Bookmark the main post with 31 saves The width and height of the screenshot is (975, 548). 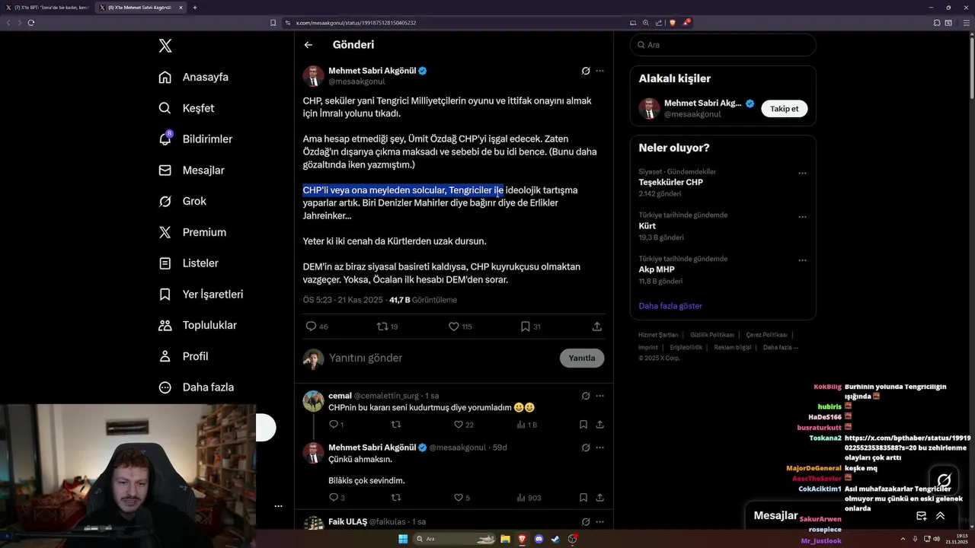(526, 327)
